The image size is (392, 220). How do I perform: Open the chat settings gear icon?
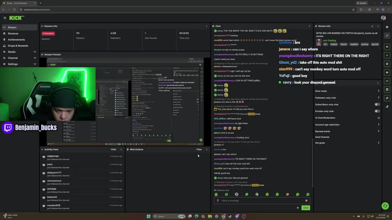pos(298,208)
